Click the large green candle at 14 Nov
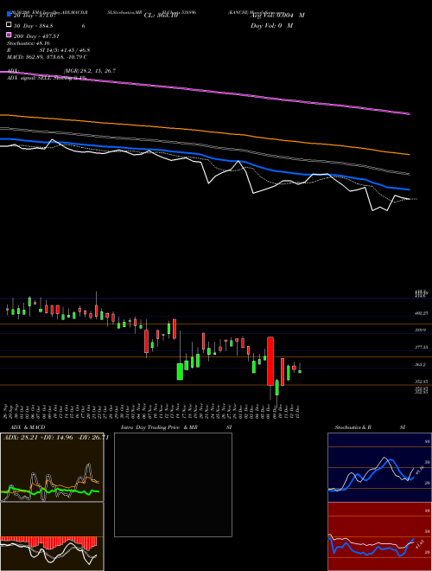The width and height of the screenshot is (432, 571). 180,371
